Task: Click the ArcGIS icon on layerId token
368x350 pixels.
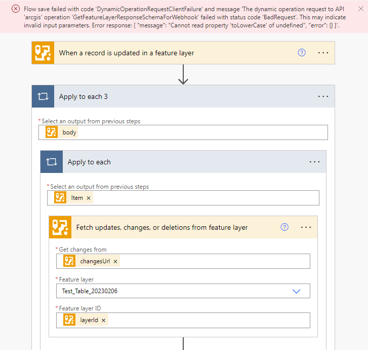Action: click(69, 320)
